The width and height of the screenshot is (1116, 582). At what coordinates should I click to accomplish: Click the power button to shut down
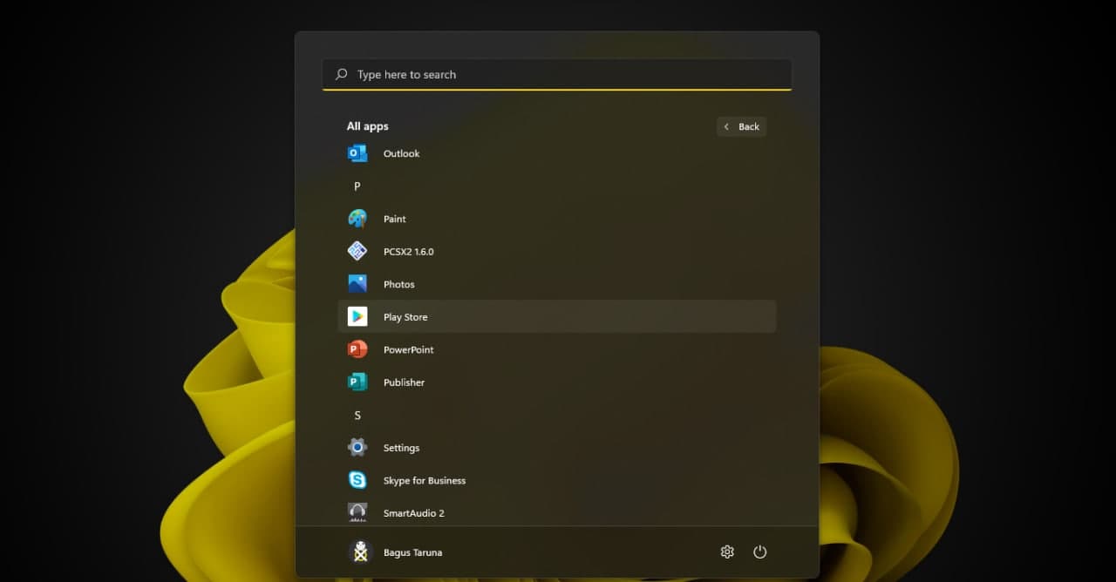[x=759, y=552]
